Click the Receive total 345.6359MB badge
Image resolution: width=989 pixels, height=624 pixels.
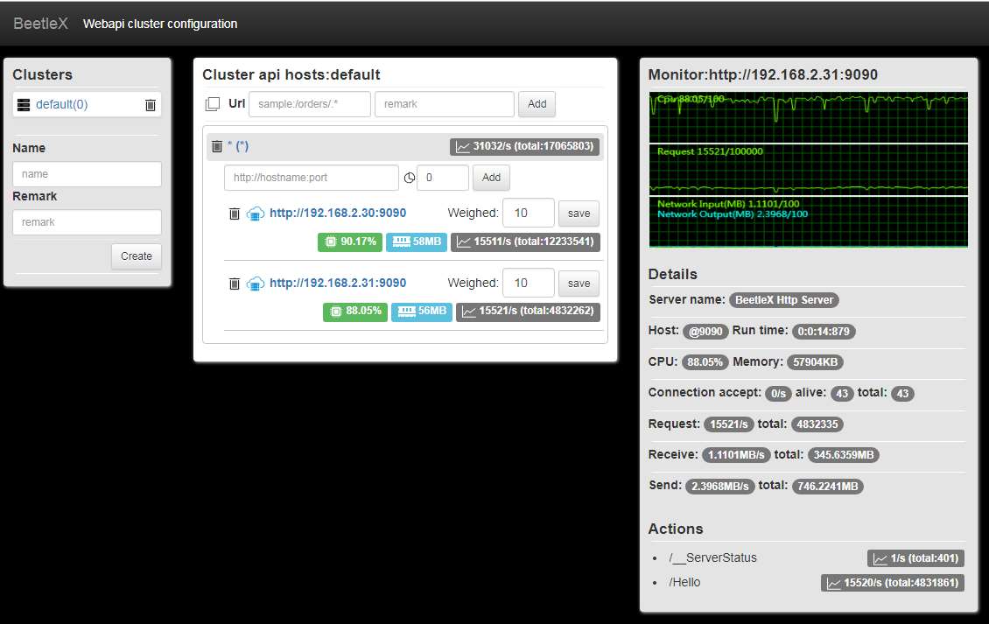tap(844, 455)
